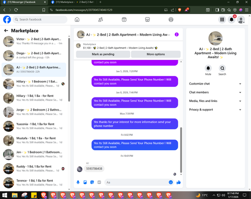
Task: Open the browser hamburger menu
Action: pos(246,10)
